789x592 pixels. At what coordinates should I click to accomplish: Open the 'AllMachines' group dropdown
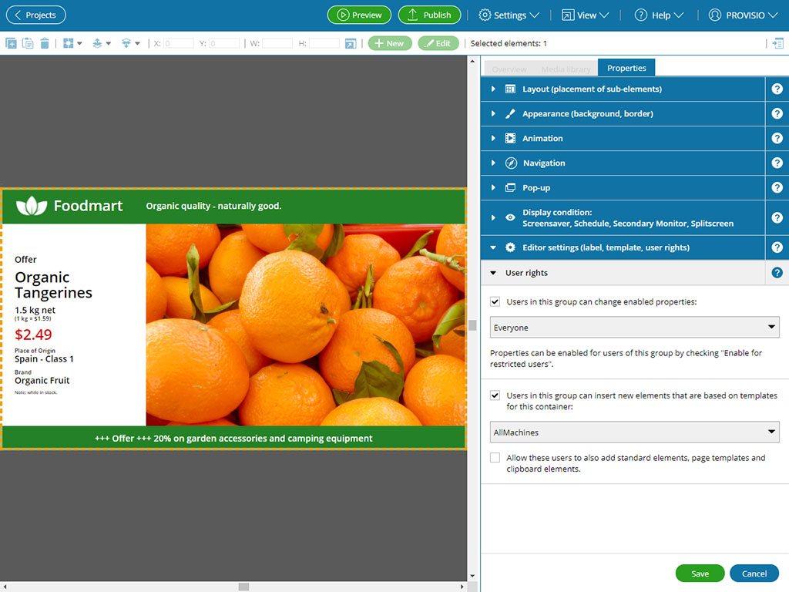635,432
